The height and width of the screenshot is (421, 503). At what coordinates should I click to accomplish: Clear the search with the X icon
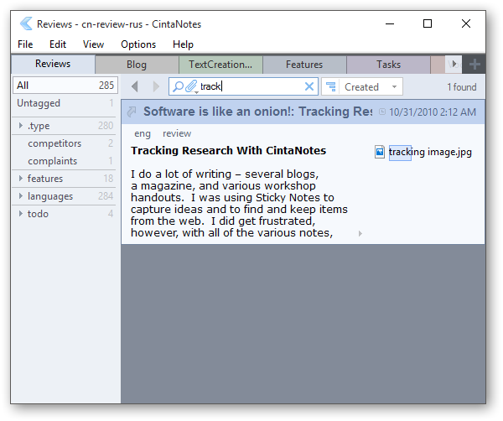(309, 86)
